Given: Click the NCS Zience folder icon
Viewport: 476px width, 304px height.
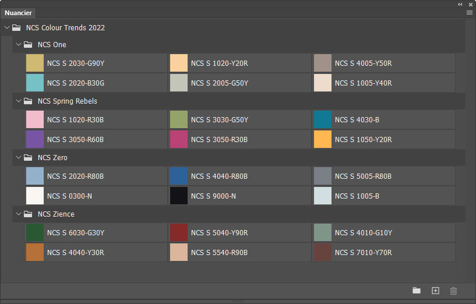Looking at the screenshot, I should tap(28, 214).
